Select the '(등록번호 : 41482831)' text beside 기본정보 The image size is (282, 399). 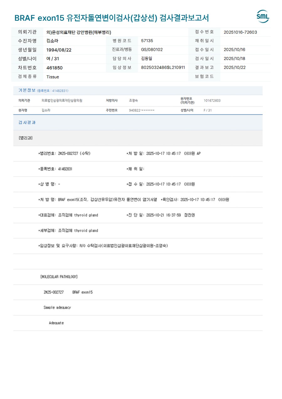(53, 91)
